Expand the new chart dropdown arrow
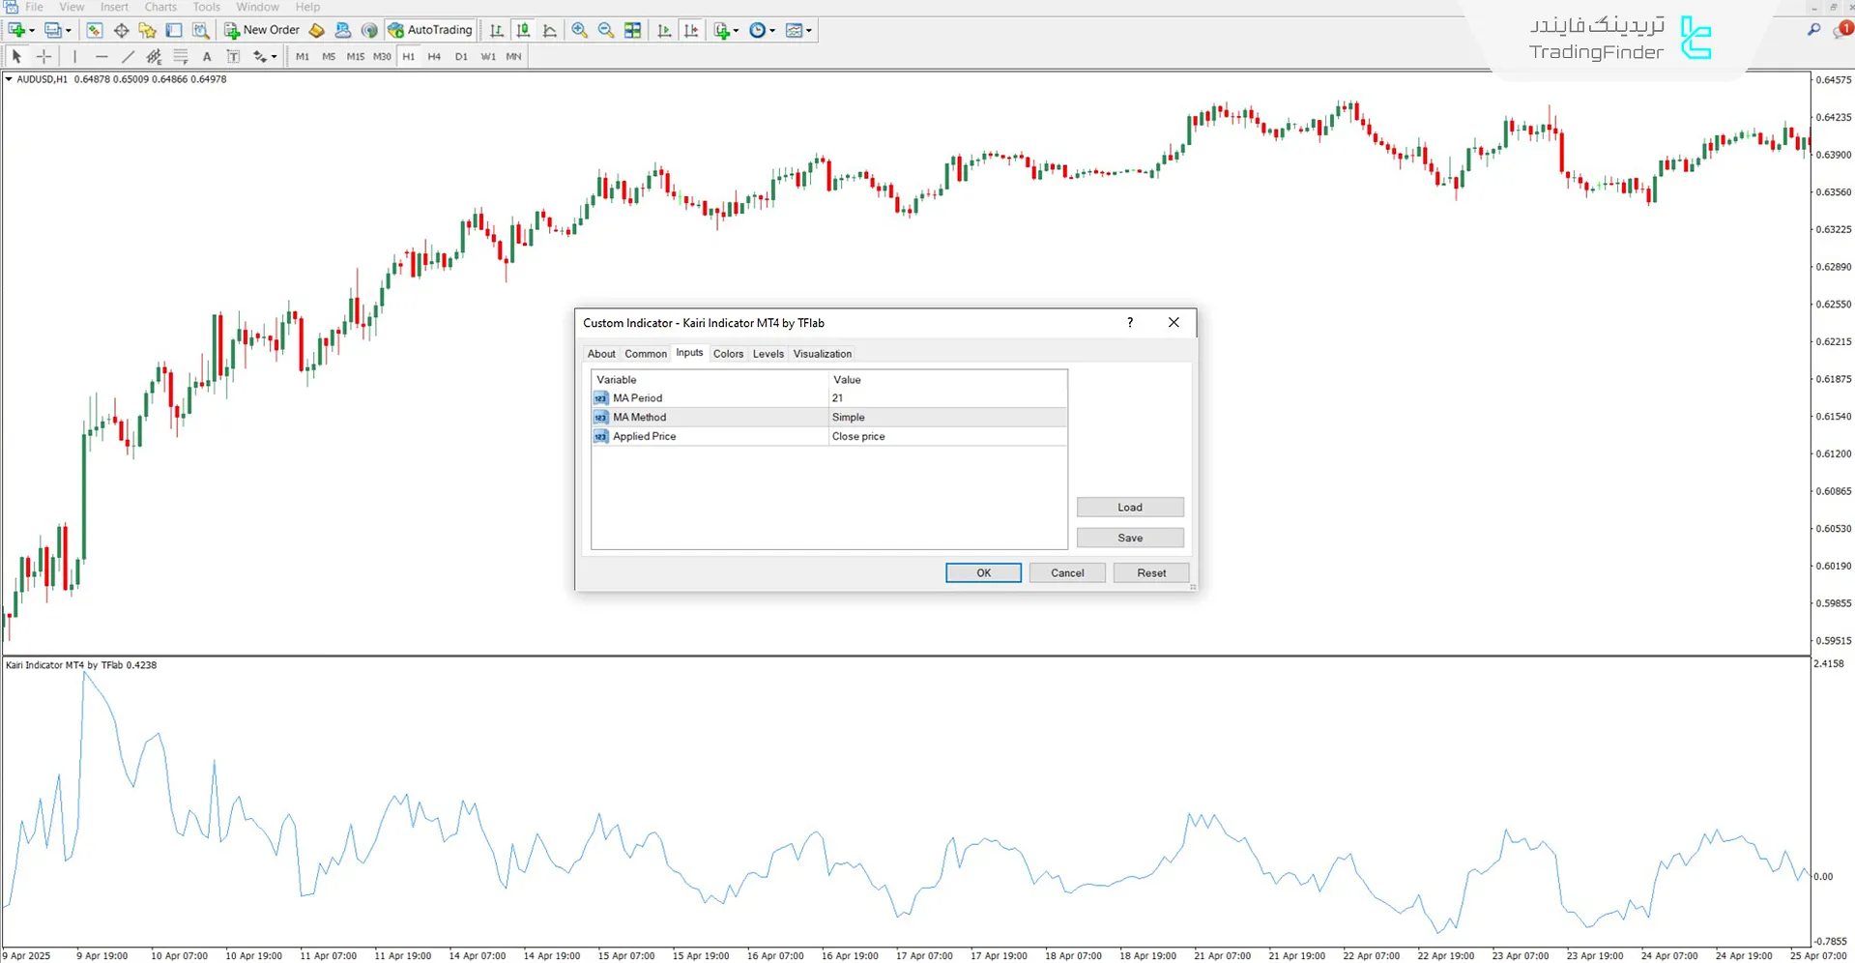The height and width of the screenshot is (963, 1855). tap(32, 31)
